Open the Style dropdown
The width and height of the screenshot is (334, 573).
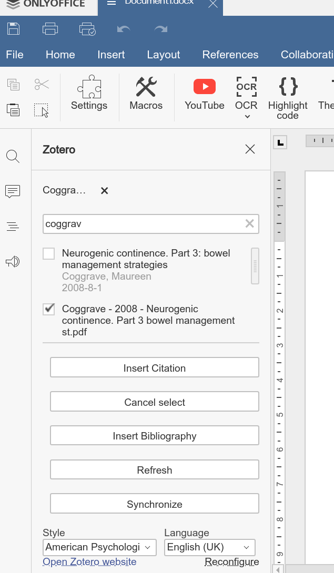click(x=99, y=547)
